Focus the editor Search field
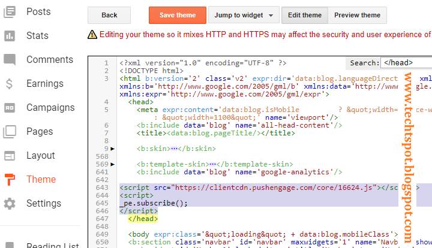 click(406, 63)
